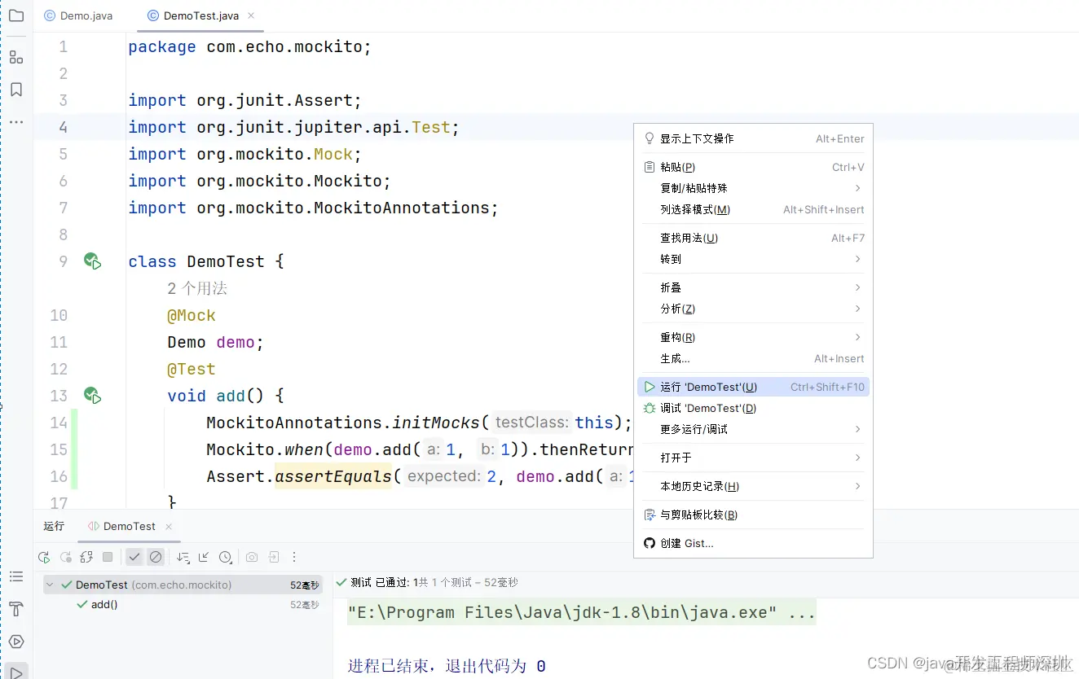The width and height of the screenshot is (1079, 679).
Task: Expand the 分析(Z) submenu
Action: tap(753, 309)
